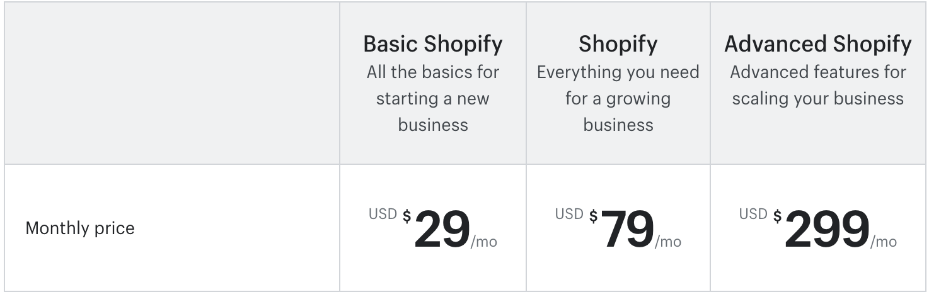Click the /mo suffix after 79
Viewport: 929px width, 292px height.
(668, 242)
